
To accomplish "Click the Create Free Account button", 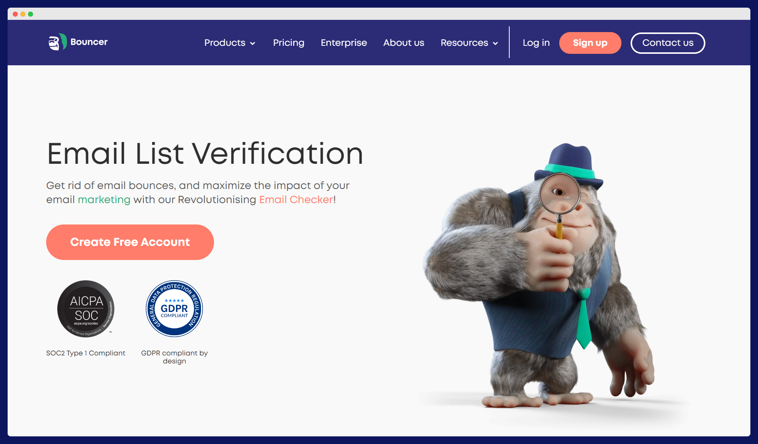I will point(130,242).
